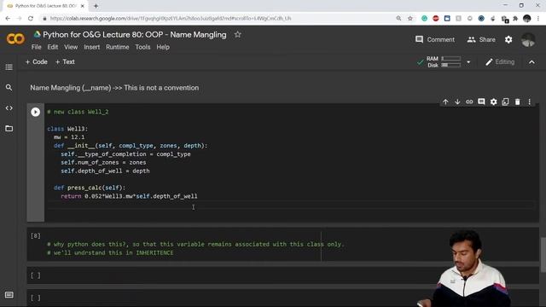This screenshot has height=307, width=546.
Task: Share the notebook
Action: click(481, 40)
